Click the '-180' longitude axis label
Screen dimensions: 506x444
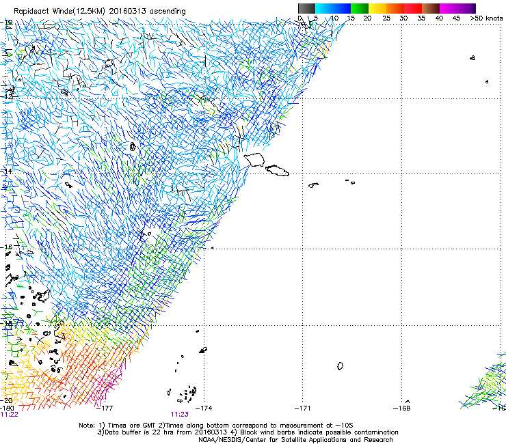7,408
